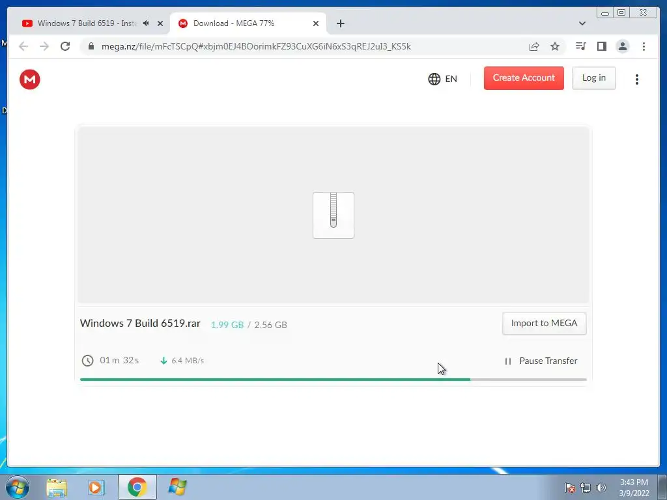667x500 pixels.
Task: Click the Log in button
Action: point(594,78)
